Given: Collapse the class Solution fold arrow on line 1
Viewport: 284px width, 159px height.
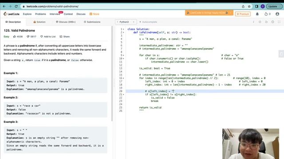Looking at the screenshot, I should pyautogui.click(x=123, y=29).
